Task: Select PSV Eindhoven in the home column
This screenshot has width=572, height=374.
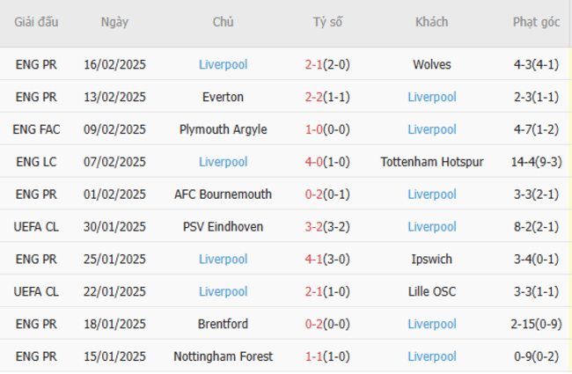Action: (x=223, y=227)
